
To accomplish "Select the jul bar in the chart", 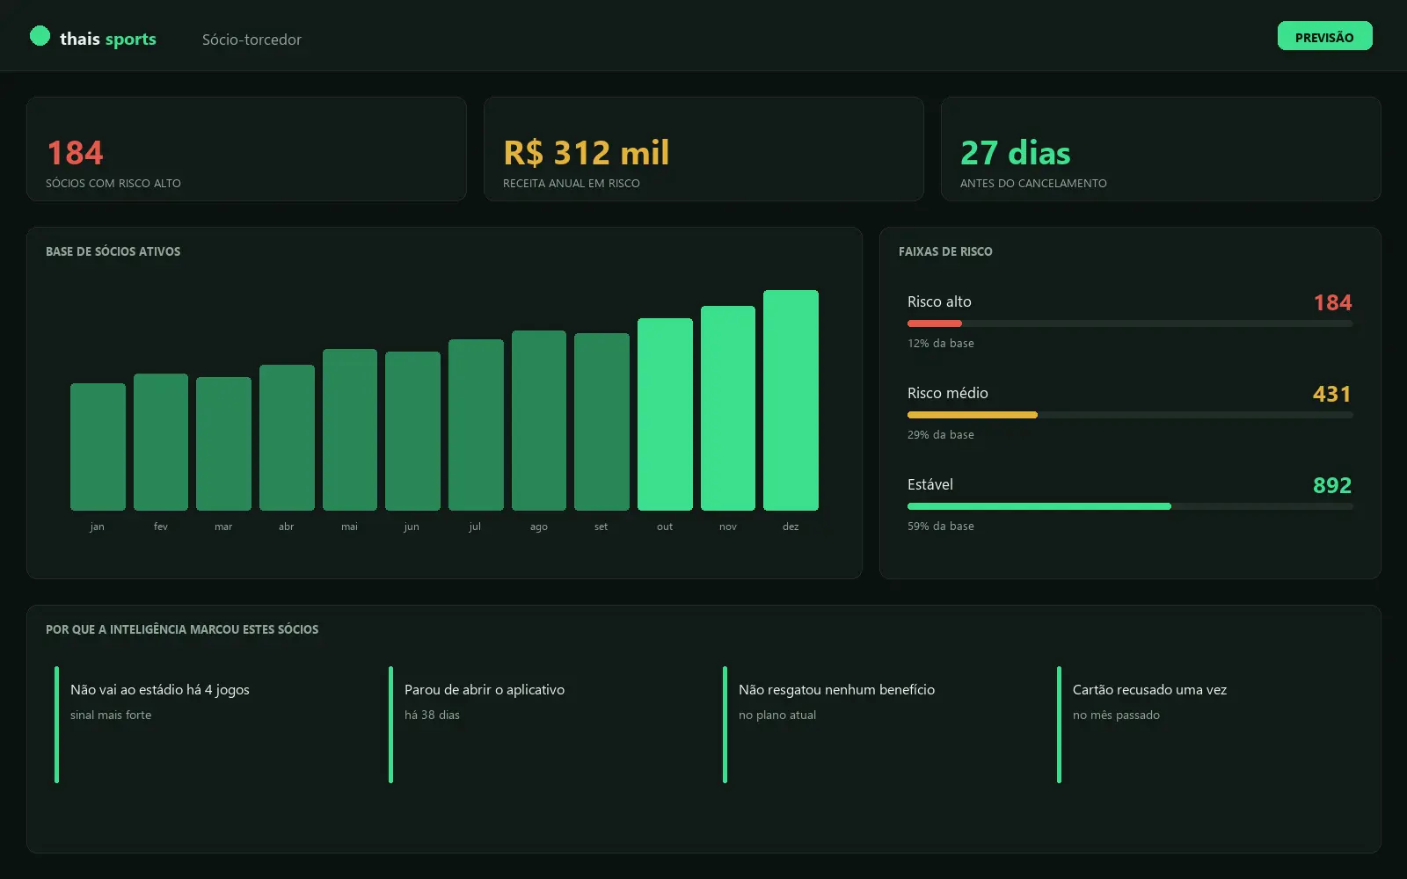I will pos(476,425).
